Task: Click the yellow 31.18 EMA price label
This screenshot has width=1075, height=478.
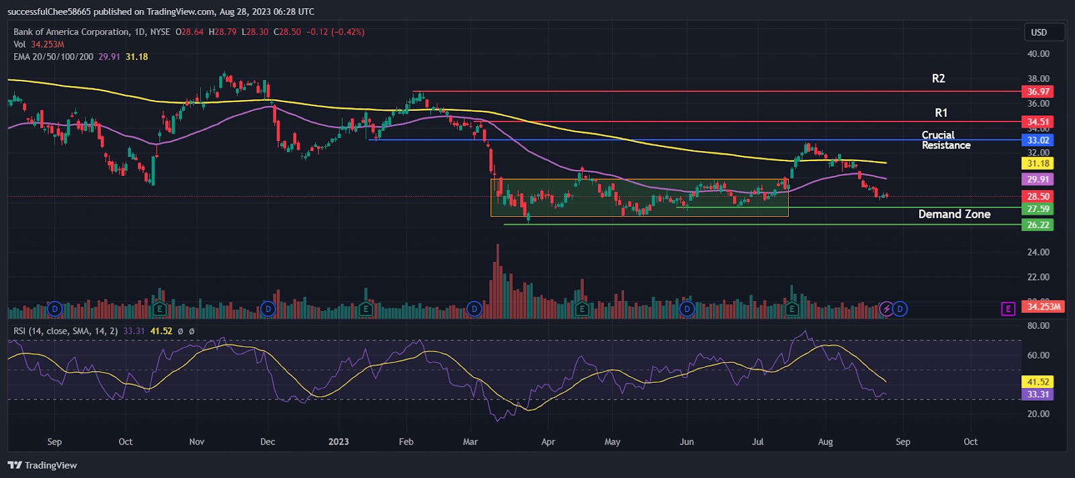Action: (1038, 163)
